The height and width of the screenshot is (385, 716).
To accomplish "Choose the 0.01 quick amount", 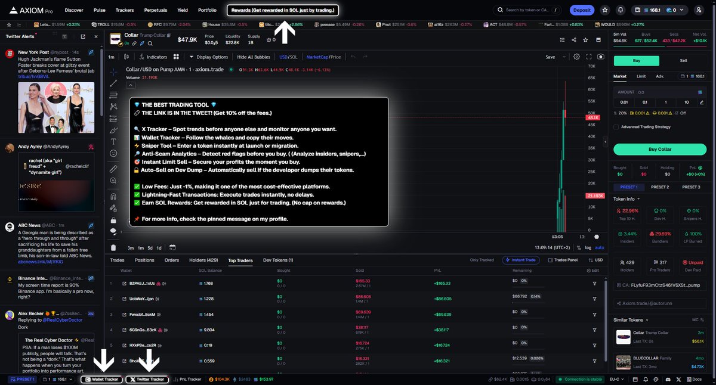I will (x=624, y=102).
